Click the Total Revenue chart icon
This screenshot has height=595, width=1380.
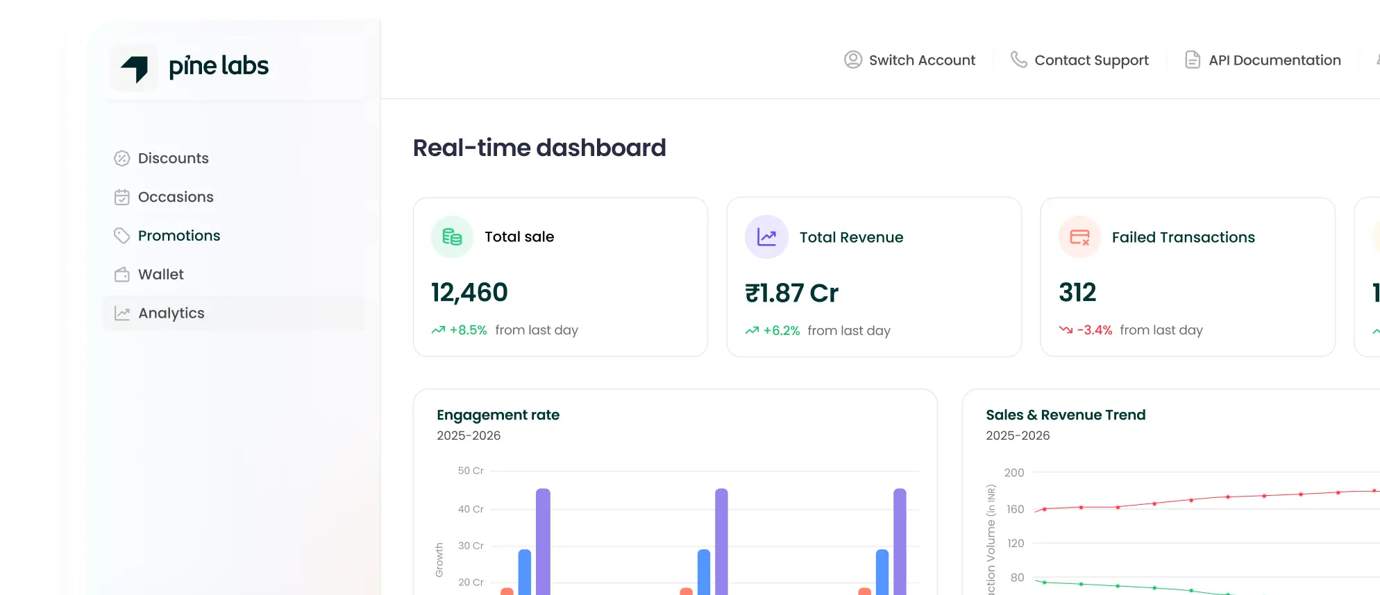766,237
